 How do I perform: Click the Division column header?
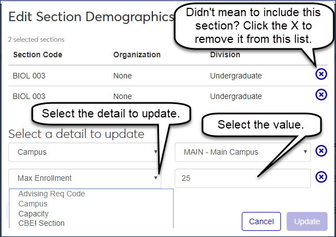coord(225,55)
